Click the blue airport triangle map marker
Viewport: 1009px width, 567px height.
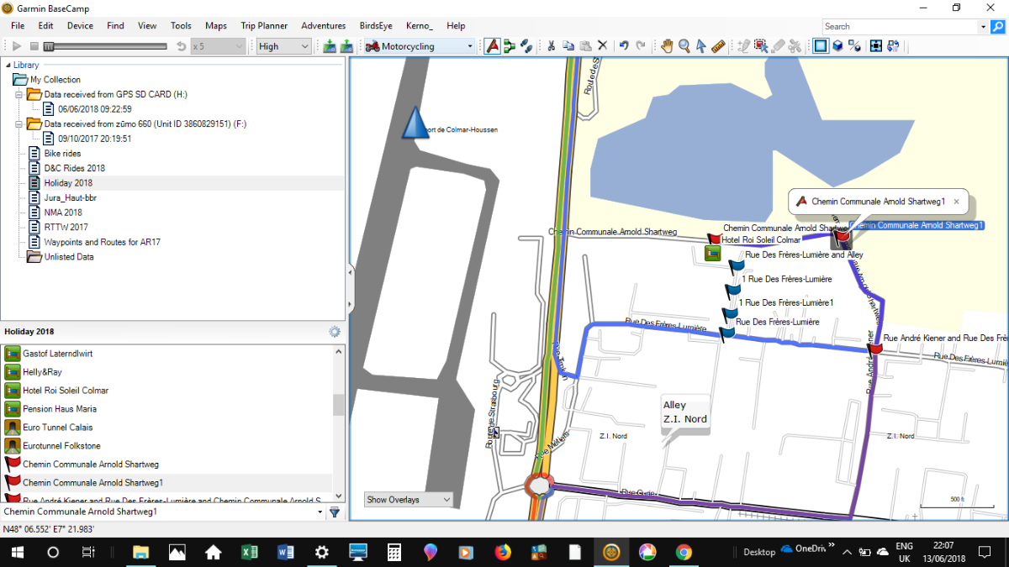tap(415, 123)
